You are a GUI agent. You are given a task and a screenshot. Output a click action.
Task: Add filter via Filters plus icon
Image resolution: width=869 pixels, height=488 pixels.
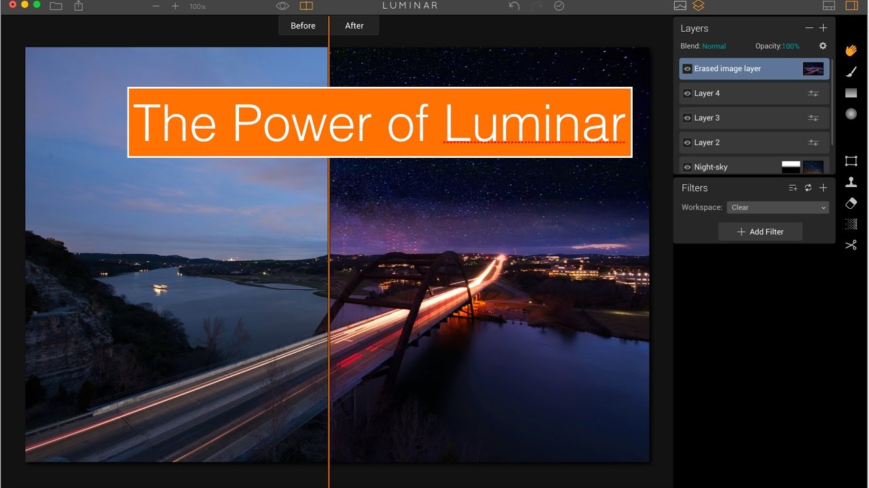[x=823, y=188]
